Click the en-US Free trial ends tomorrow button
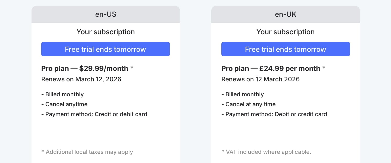This screenshot has height=163, width=391. (x=105, y=49)
